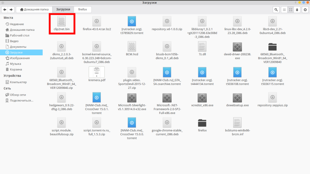
Task: Select the kremera.pdf thumbnail
Action: tap(97, 72)
